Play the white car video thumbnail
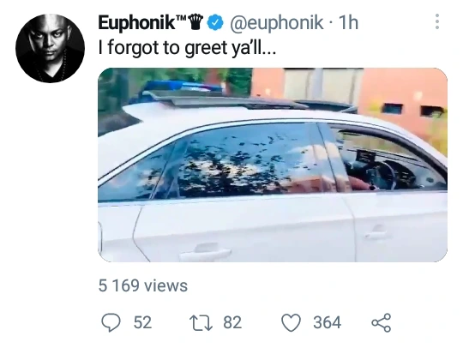This screenshot has height=348, width=463. (x=273, y=165)
